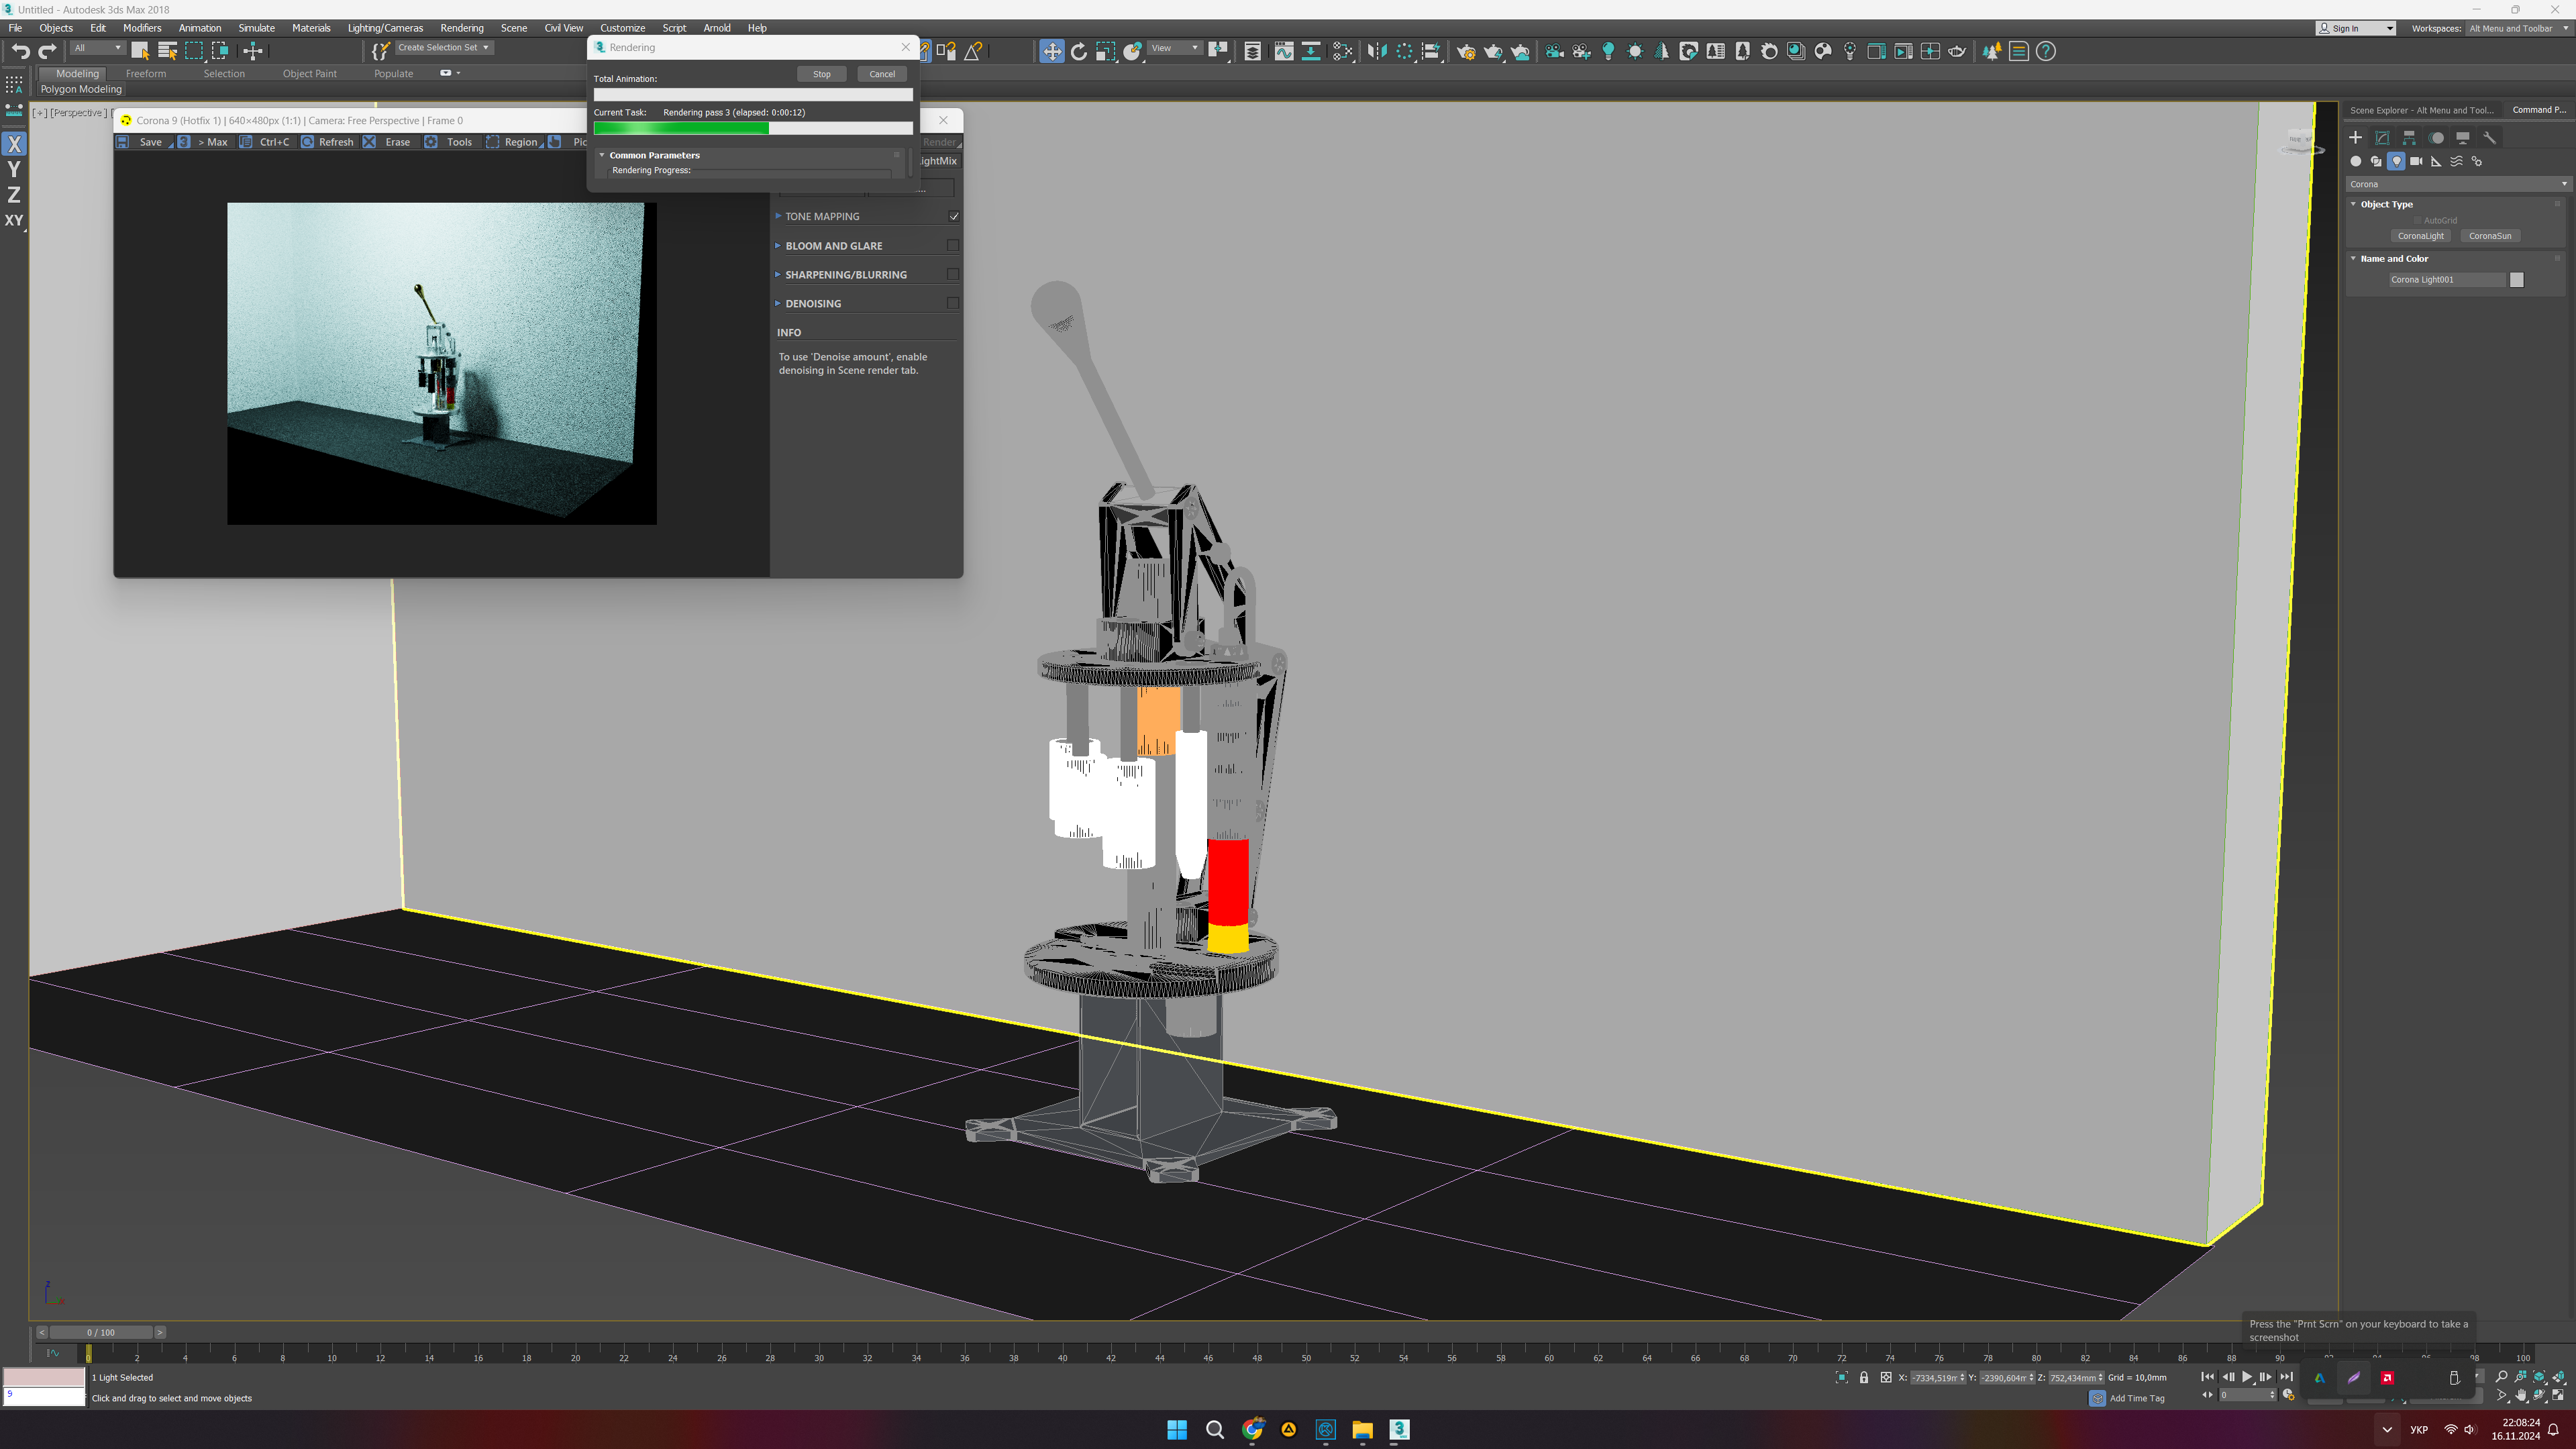Switch to the Scene Explorer panel tab

[x=2421, y=110]
